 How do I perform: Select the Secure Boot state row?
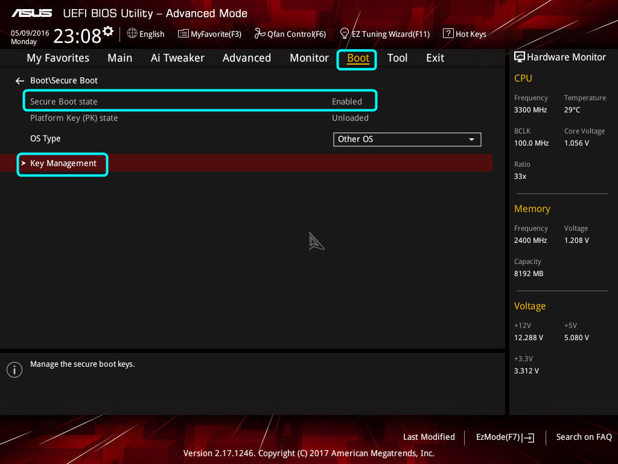coord(200,101)
